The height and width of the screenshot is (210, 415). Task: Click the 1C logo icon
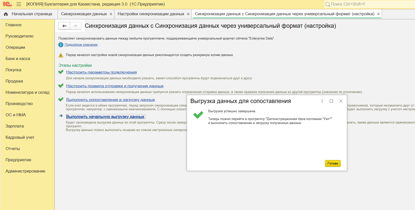click(7, 4)
